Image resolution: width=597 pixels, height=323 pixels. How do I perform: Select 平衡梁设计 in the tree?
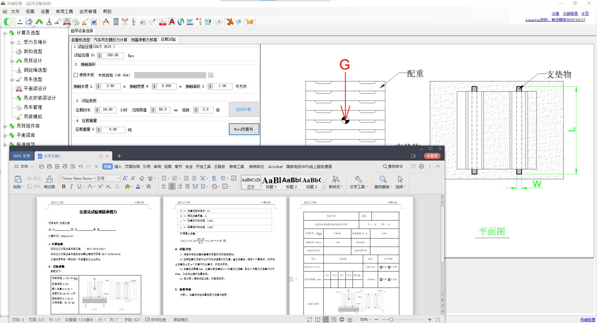35,89
